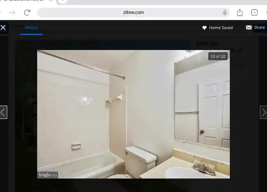The width and height of the screenshot is (267, 192).
Task: Click the 13 of 20 photo counter
Action: click(x=218, y=56)
